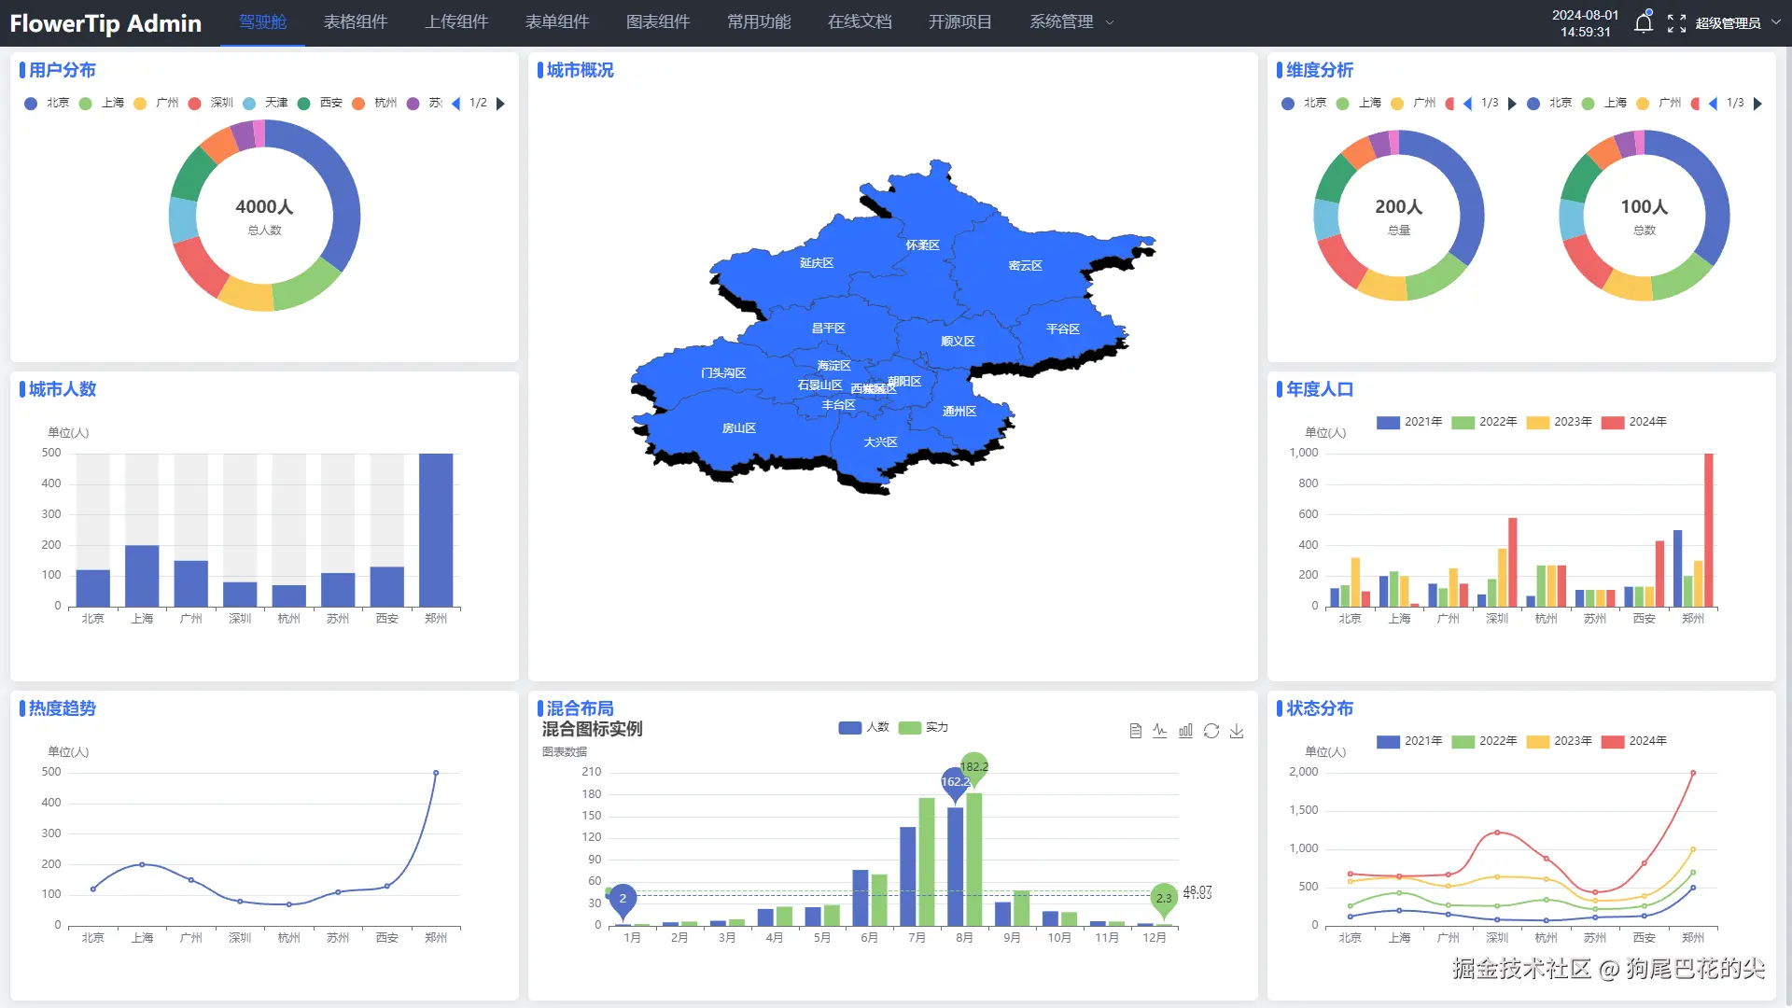Switch 混合布局 chart to bar type
Image resolution: width=1792 pixels, height=1008 pixels.
pyautogui.click(x=1185, y=731)
